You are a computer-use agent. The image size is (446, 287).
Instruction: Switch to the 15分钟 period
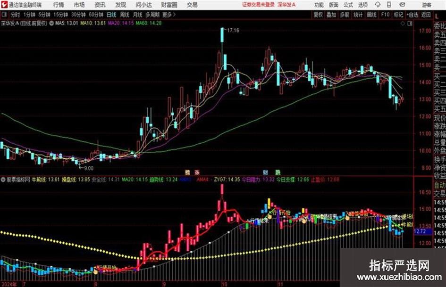click(60, 15)
